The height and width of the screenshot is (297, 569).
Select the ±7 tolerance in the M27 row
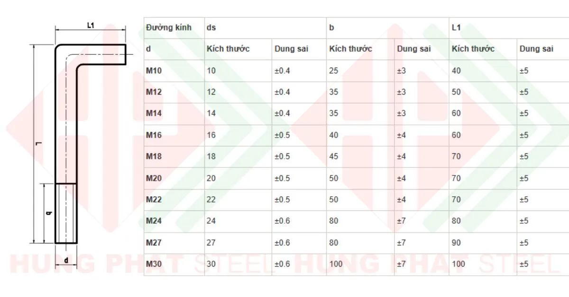[x=401, y=243]
